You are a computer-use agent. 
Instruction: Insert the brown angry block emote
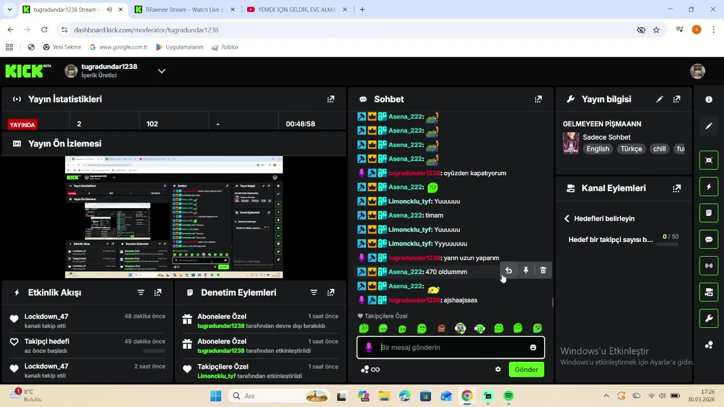(441, 328)
